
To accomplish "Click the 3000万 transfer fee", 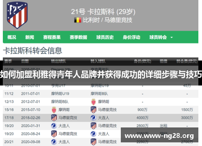I will pos(187,118).
